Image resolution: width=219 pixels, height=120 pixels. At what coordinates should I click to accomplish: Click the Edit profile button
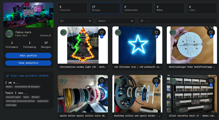click(28, 56)
